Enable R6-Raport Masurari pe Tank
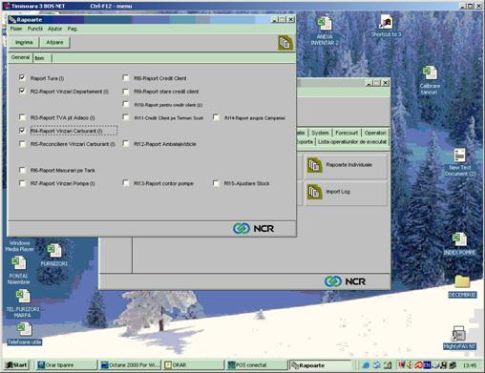This screenshot has height=373, width=485. (x=22, y=170)
